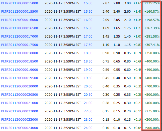This screenshot has width=162, height=131.
Task: Open contract link PLTR201120C00020000
Action: pyautogui.click(x=20, y=86)
